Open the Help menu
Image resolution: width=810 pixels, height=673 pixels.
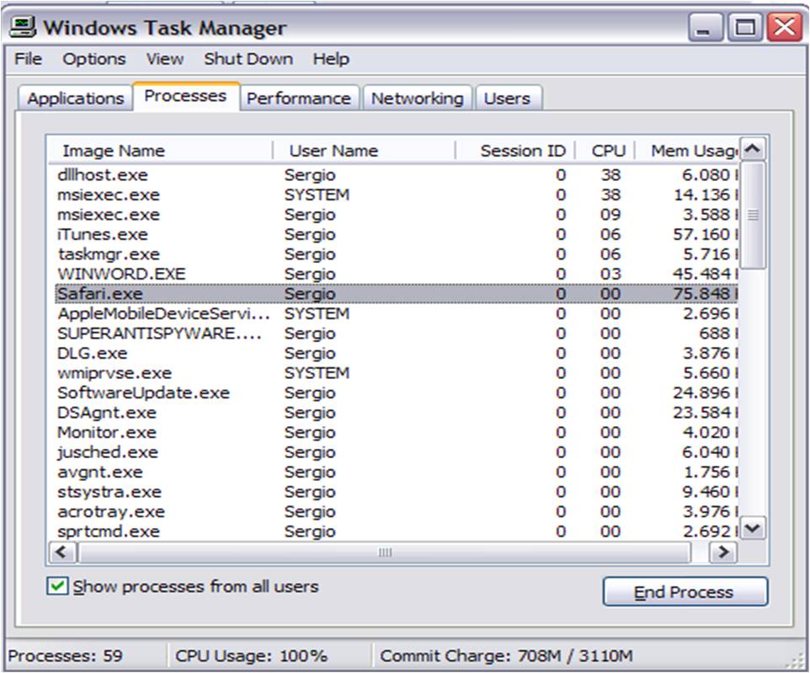click(x=331, y=59)
